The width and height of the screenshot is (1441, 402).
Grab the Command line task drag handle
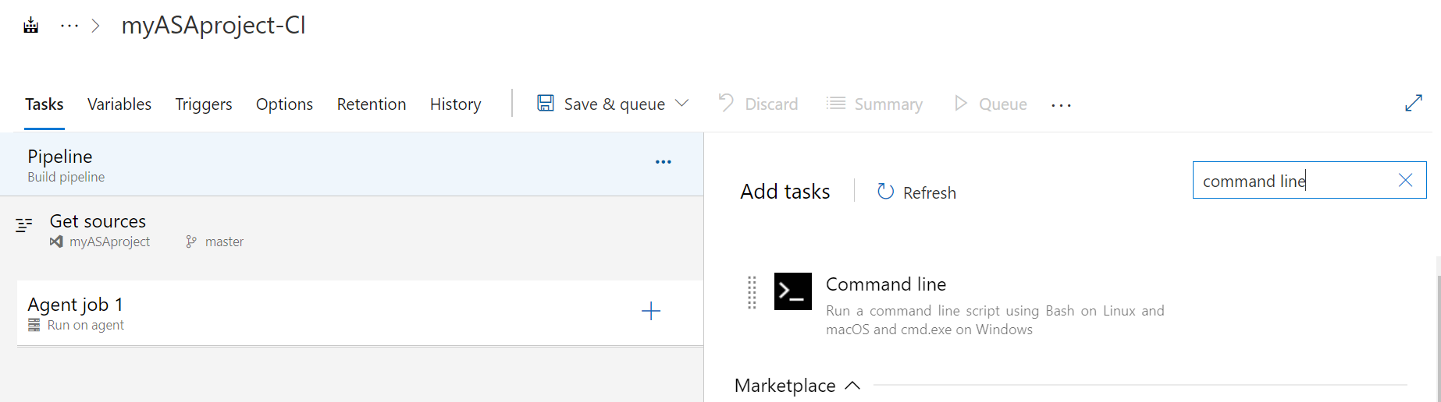pyautogui.click(x=752, y=292)
